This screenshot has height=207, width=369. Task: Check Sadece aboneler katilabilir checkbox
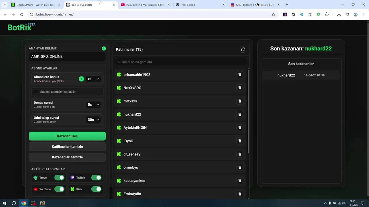[x=36, y=92]
